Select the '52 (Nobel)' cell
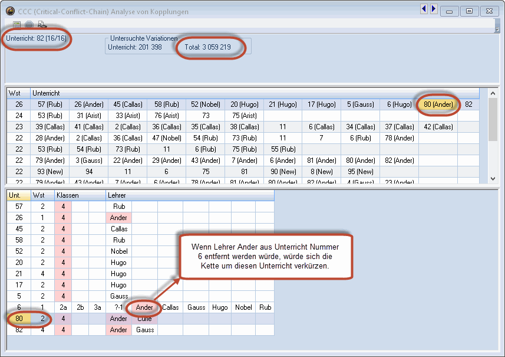The height and width of the screenshot is (357, 505). click(206, 104)
